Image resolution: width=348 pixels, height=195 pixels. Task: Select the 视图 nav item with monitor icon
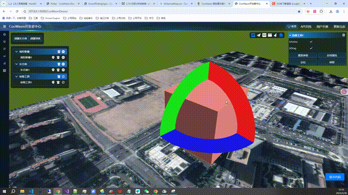292,27
